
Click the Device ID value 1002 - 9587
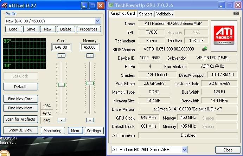(x=150, y=58)
